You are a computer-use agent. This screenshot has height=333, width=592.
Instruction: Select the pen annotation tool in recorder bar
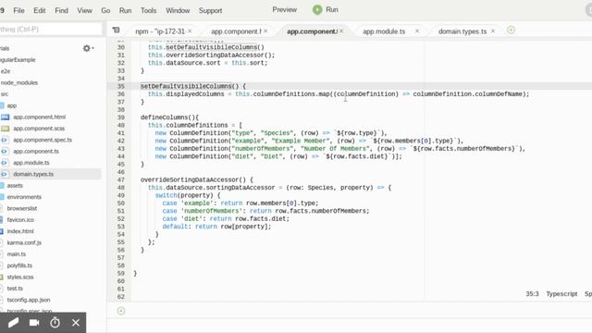(x=13, y=323)
